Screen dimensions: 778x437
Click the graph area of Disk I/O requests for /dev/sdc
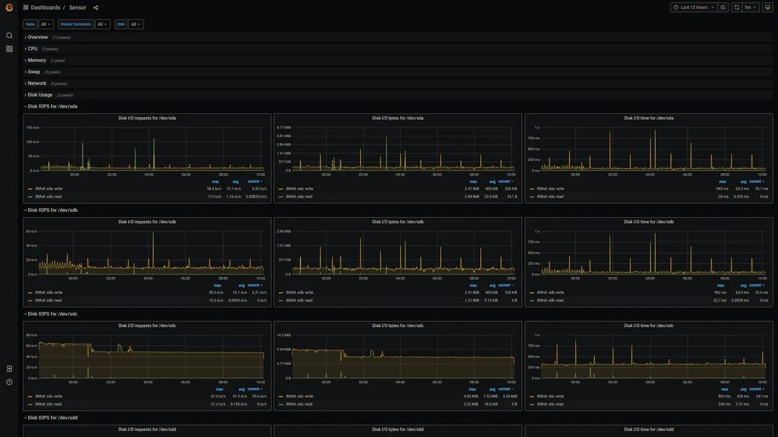(151, 356)
